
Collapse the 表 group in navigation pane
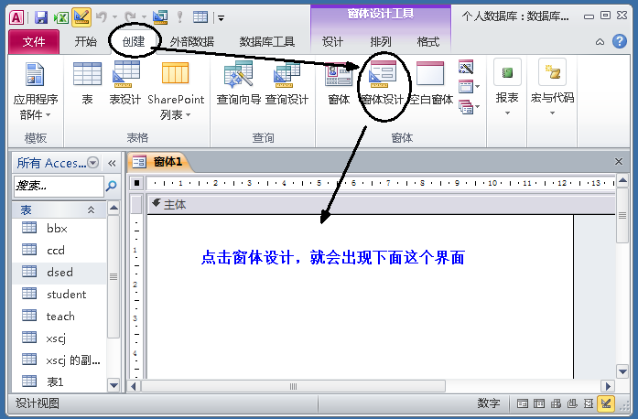click(x=92, y=209)
